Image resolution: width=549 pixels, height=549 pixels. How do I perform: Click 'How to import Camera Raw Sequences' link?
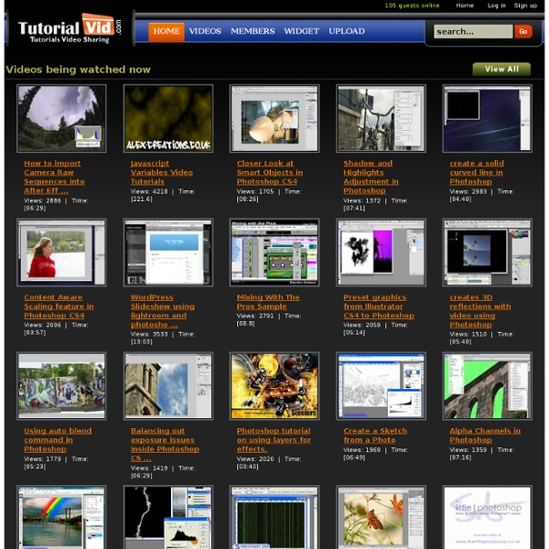[x=54, y=177]
